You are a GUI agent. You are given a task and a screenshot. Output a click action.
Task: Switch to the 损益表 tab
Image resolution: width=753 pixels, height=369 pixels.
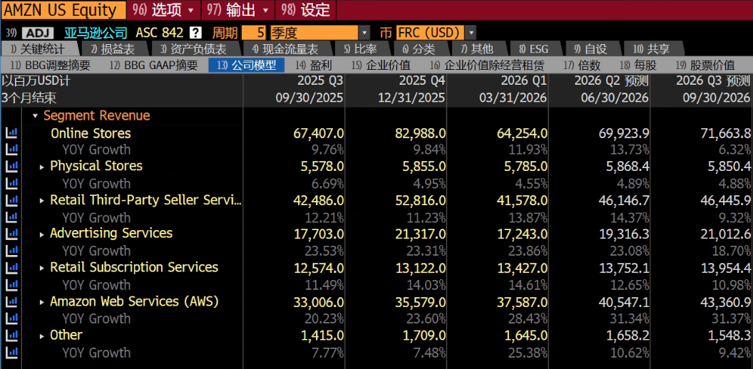113,48
